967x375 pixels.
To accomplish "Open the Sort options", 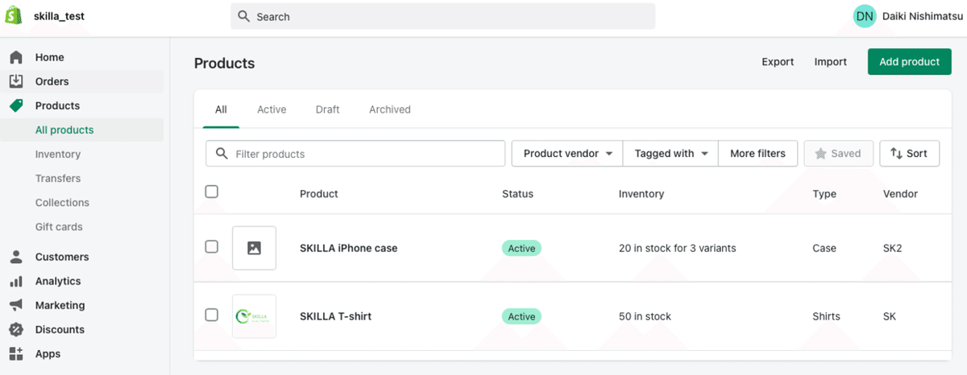I will (909, 154).
